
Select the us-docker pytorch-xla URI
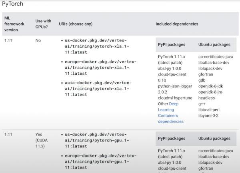coord(97,46)
